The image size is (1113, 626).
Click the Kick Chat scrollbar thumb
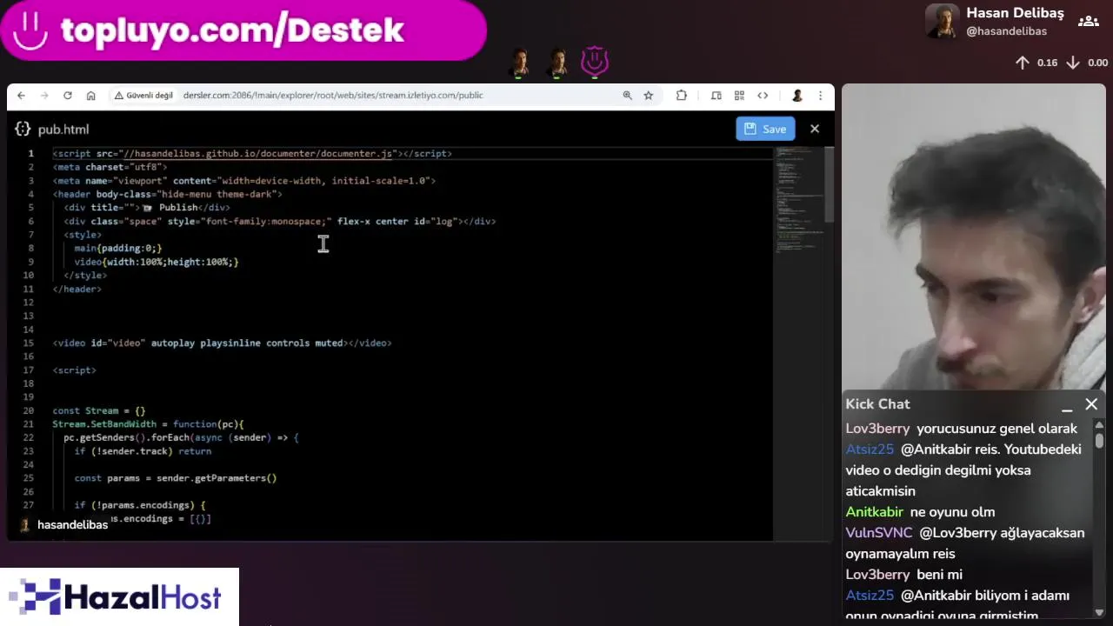(x=1099, y=440)
